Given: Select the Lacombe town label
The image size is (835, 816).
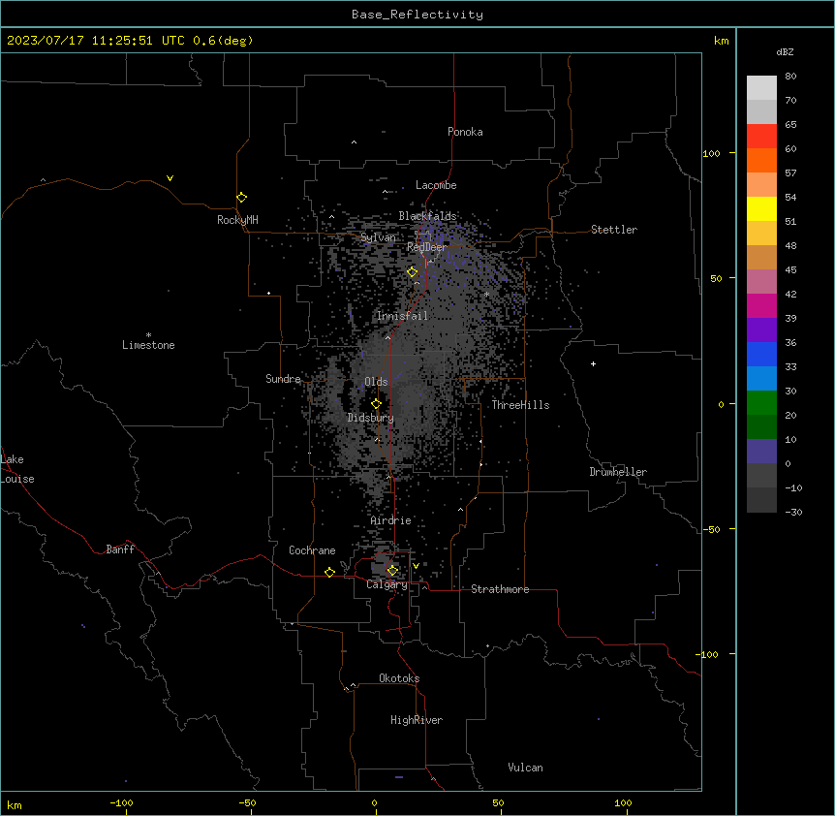Looking at the screenshot, I should (x=436, y=185).
